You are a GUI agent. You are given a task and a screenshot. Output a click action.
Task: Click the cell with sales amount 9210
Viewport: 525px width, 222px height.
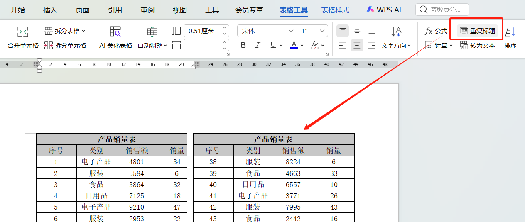point(137,207)
